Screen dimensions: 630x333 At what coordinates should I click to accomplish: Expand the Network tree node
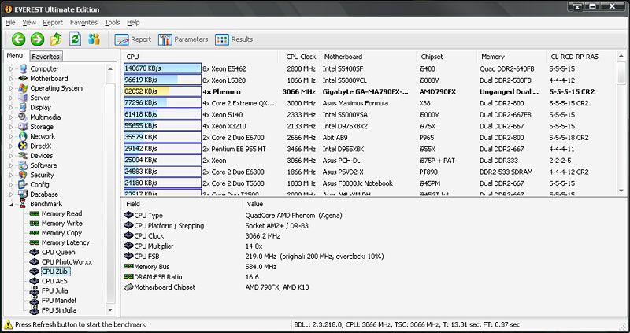[x=11, y=136]
